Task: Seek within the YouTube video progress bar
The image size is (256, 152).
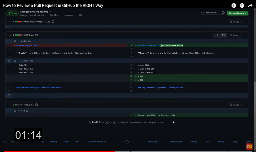Action: pos(128,151)
